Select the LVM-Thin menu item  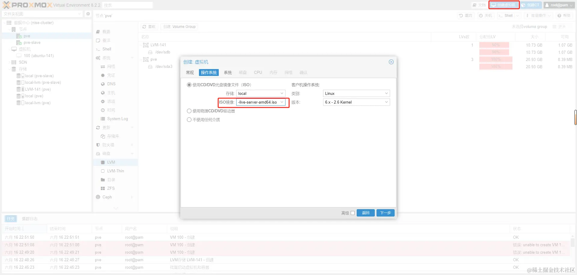115,171
